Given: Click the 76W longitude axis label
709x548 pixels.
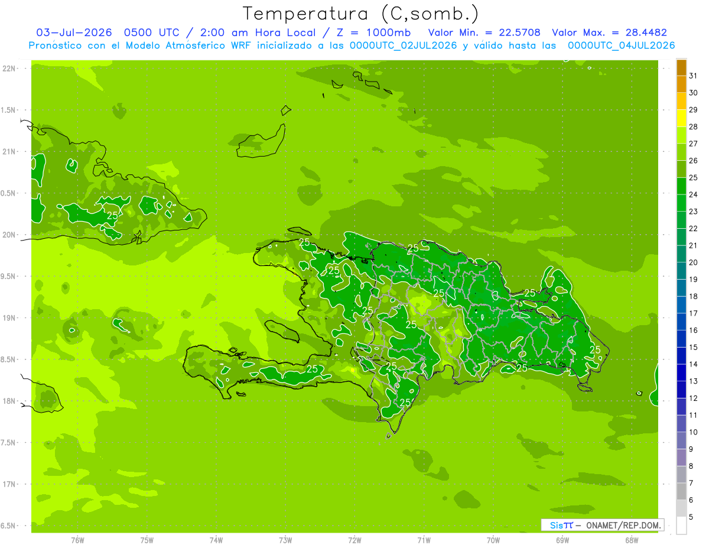Looking at the screenshot, I should point(77,540).
